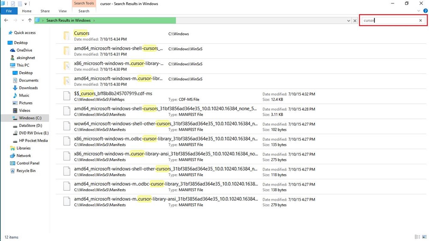The width and height of the screenshot is (429, 241).
Task: Switch to the View ribbon tab
Action: point(63,11)
